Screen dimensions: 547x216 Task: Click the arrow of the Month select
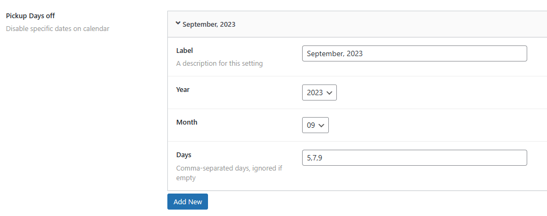322,125
